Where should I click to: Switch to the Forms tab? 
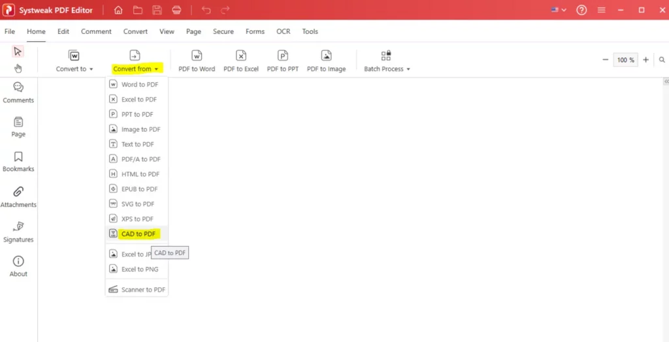coord(255,31)
